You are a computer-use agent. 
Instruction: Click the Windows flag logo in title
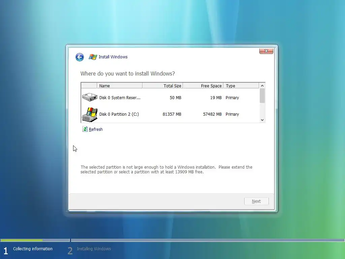[93, 57]
